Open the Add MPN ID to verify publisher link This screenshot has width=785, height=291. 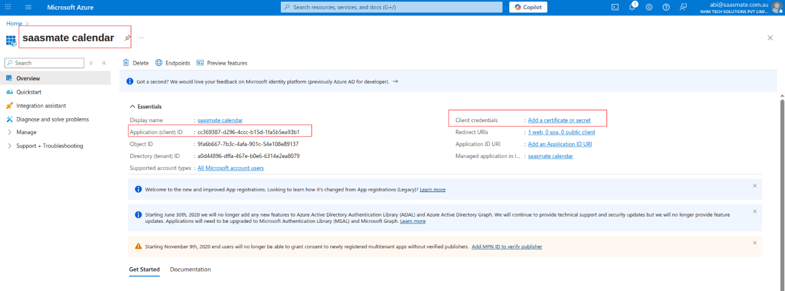[506, 247]
